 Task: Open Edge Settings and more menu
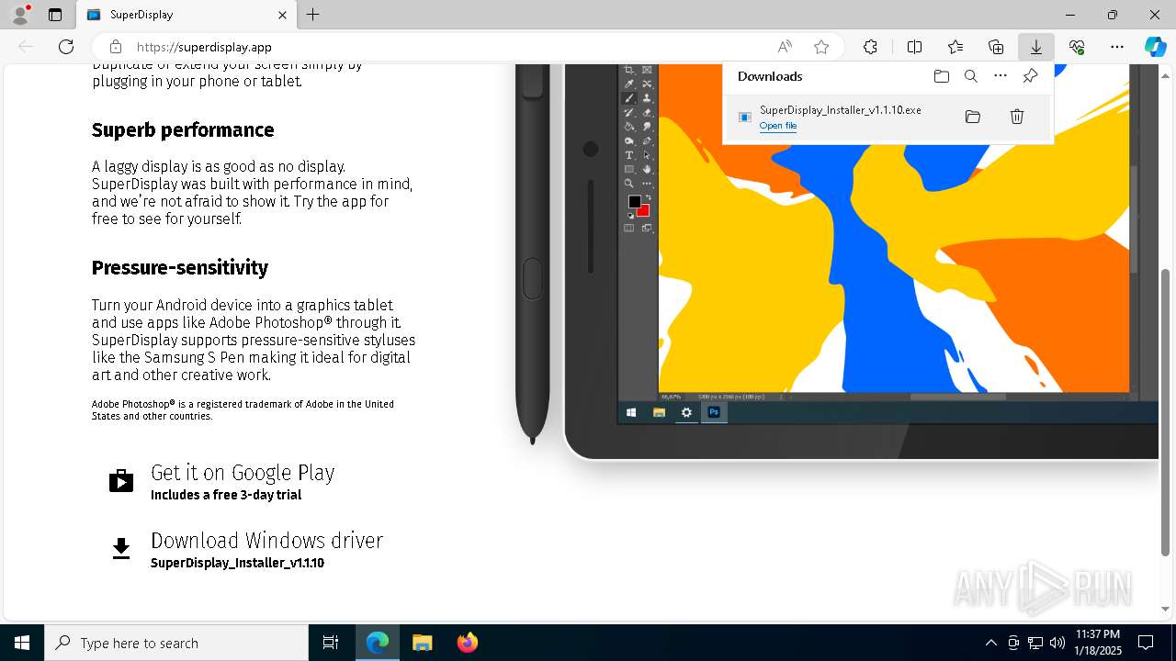[1117, 47]
